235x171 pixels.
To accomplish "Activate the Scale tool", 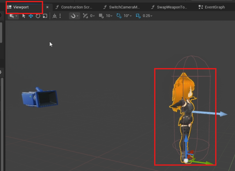I will pyautogui.click(x=45, y=16).
